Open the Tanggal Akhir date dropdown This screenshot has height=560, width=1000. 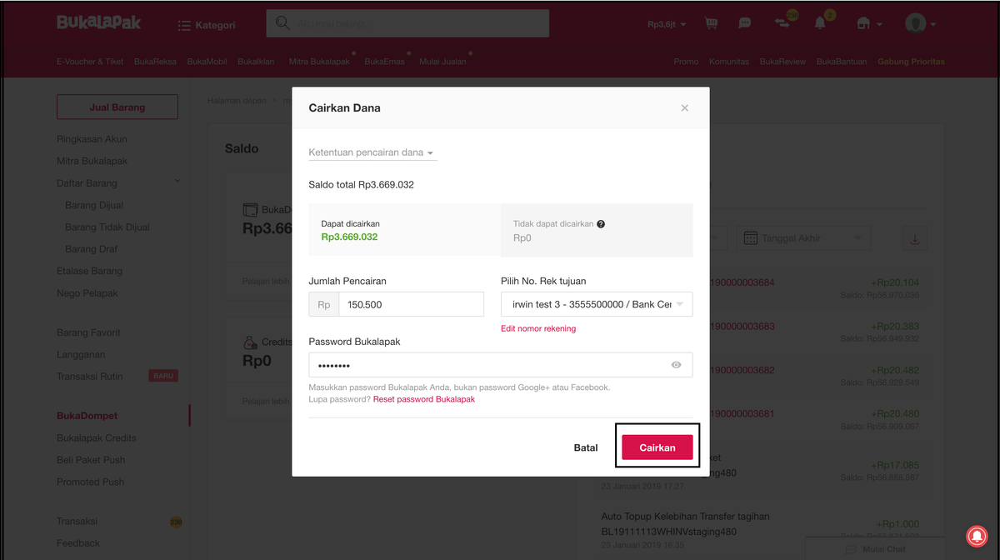[x=803, y=238]
